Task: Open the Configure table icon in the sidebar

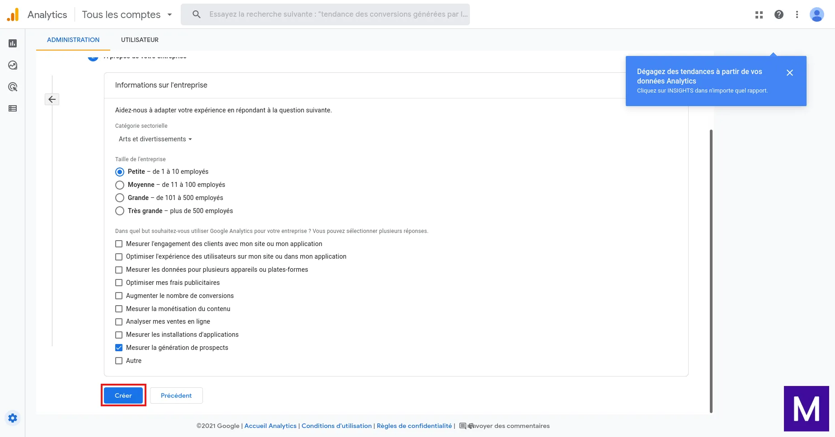Action: pyautogui.click(x=13, y=108)
